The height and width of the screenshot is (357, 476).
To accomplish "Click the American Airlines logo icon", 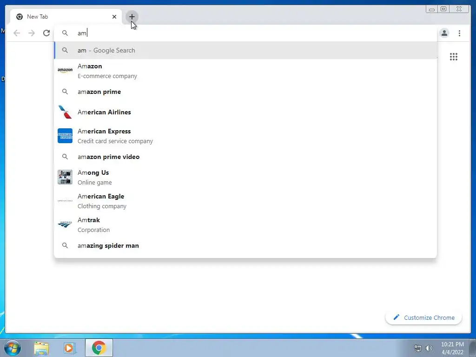I will click(65, 112).
